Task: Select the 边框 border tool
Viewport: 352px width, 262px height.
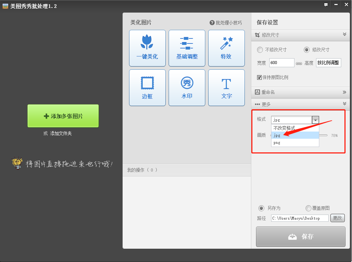Action: click(147, 88)
